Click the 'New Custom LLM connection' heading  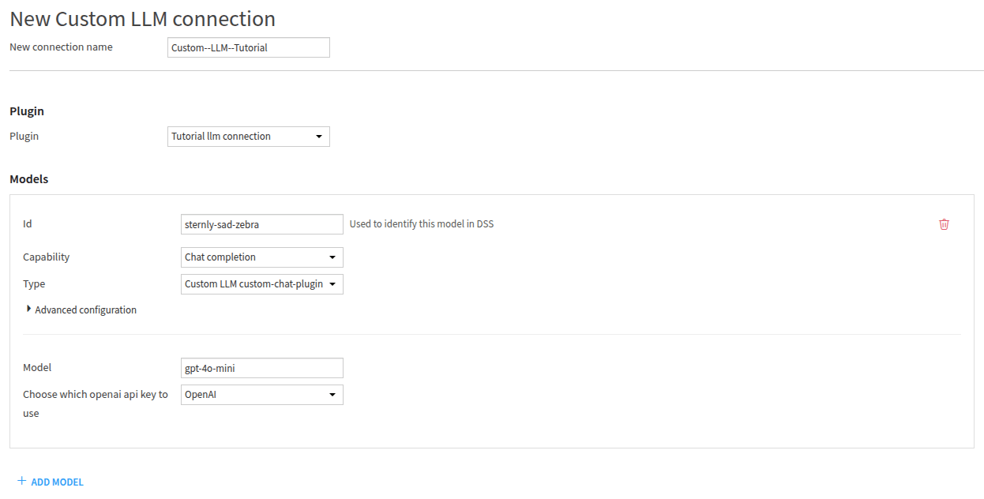pyautogui.click(x=143, y=19)
